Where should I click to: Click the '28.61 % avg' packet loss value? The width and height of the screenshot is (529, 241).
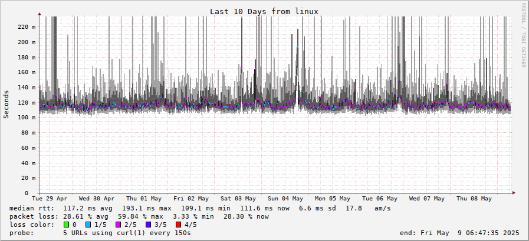[x=86, y=216]
